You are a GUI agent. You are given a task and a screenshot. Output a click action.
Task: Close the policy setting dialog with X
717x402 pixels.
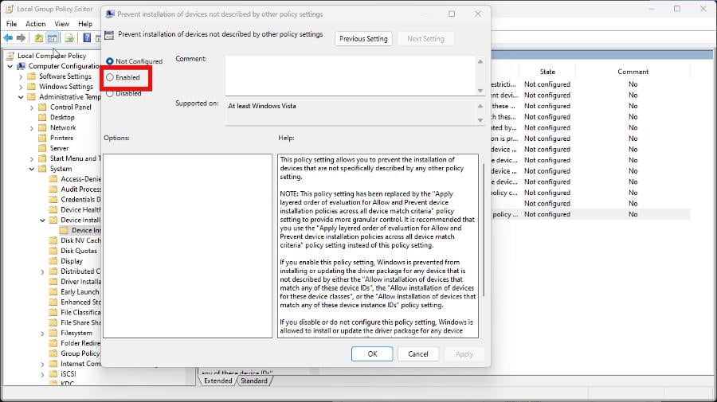pos(478,14)
